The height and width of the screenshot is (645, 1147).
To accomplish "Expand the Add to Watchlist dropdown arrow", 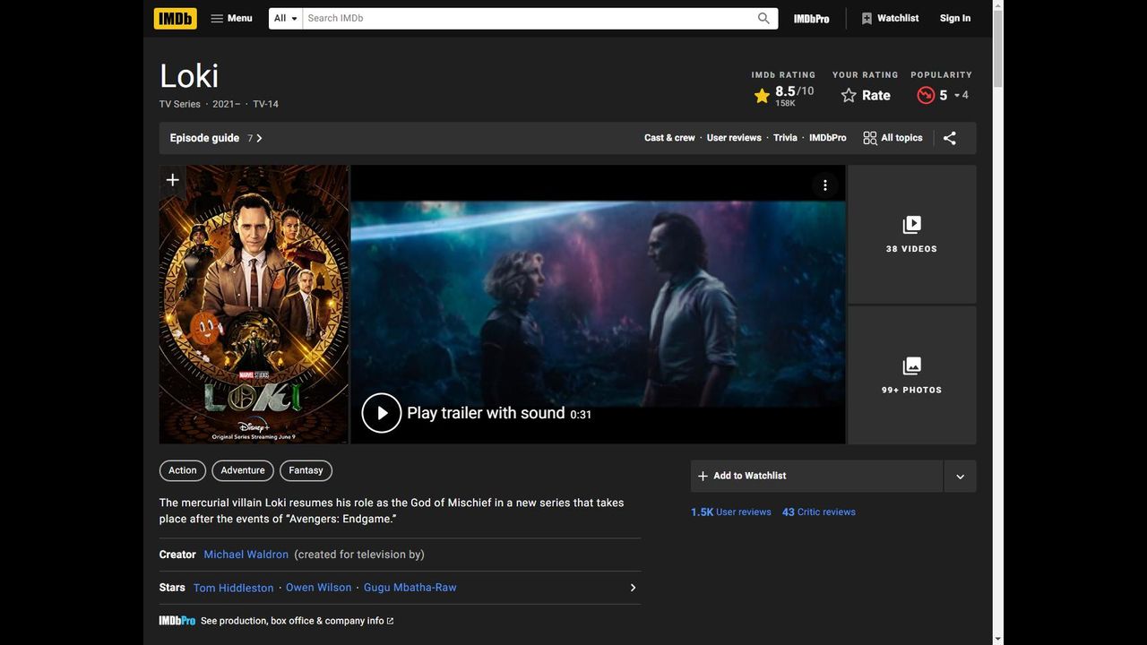I will click(960, 477).
